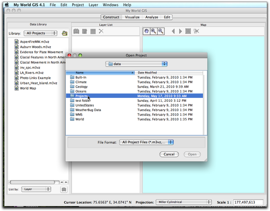The image size is (270, 211).
Task: Click the add layer icon near List by
Action: click(x=64, y=189)
